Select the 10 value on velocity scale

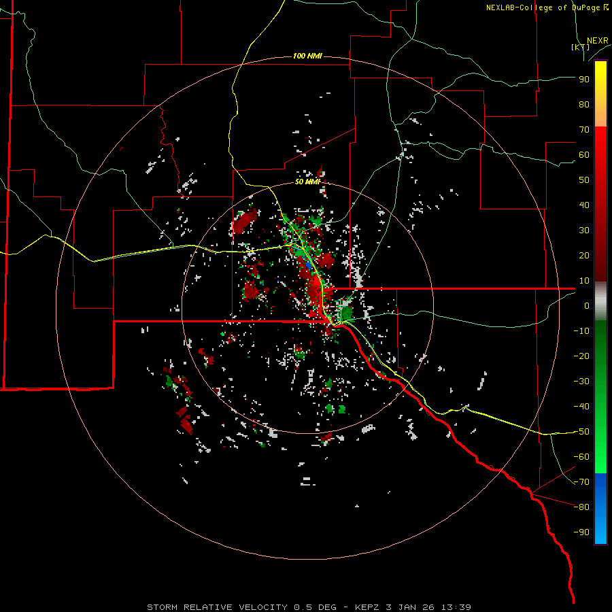pyautogui.click(x=584, y=281)
